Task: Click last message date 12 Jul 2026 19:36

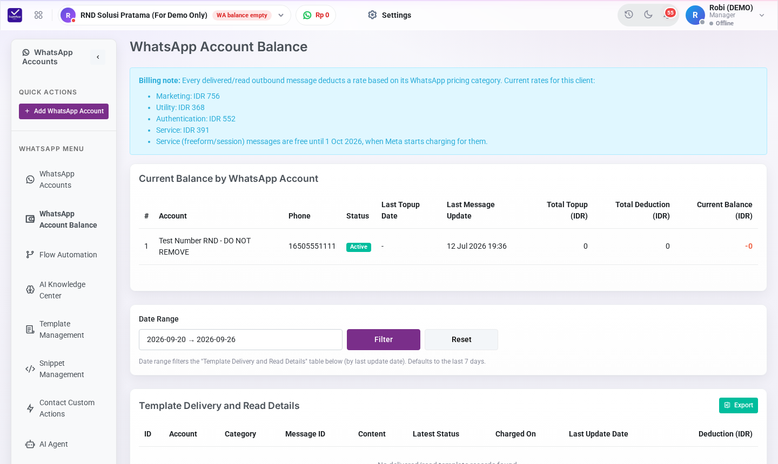Action: (x=477, y=246)
